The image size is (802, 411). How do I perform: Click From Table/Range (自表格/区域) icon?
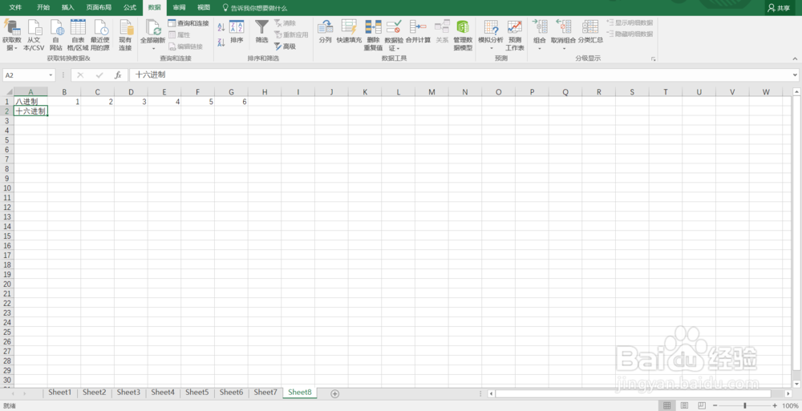point(78,27)
